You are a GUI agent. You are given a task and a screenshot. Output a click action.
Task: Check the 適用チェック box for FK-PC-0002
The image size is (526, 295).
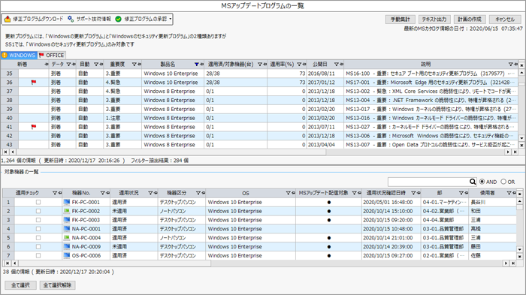[38, 211]
